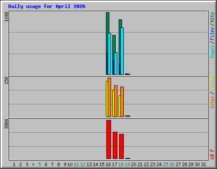Click the chart title "Daily usage for April 2026"
The image size is (217, 169).
[47, 6]
